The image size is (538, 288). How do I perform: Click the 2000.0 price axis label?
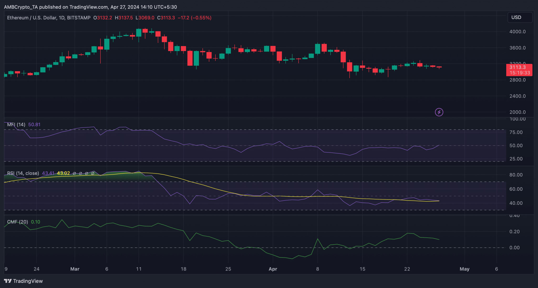pos(518,112)
